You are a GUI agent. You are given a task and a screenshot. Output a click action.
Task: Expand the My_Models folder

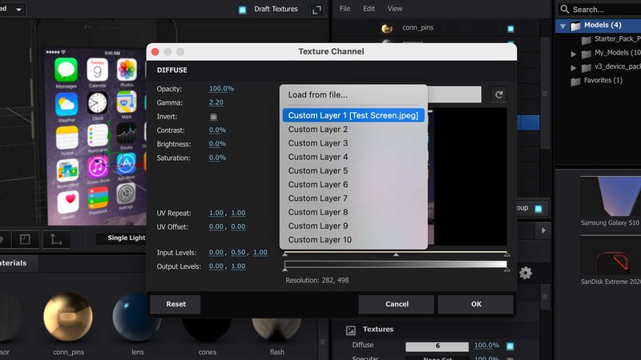pos(574,54)
